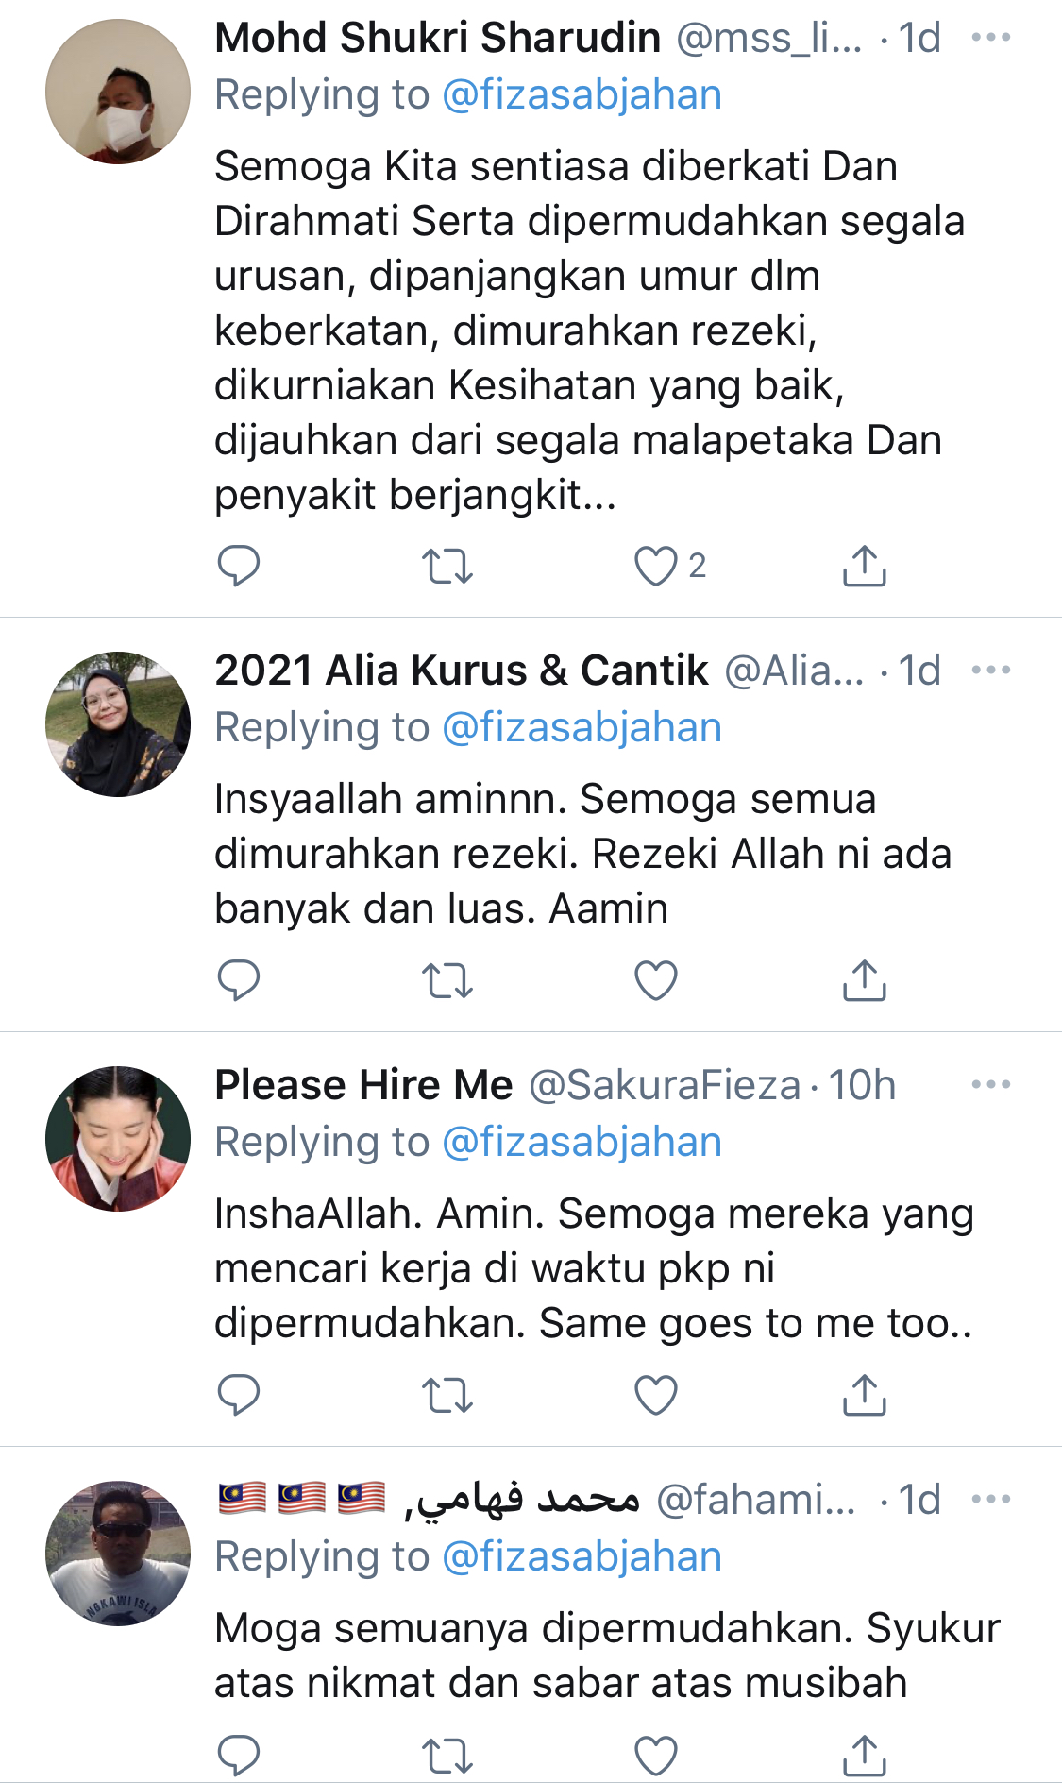Like the Please Hire Me tweet
This screenshot has height=1783, width=1062.
click(x=656, y=1395)
